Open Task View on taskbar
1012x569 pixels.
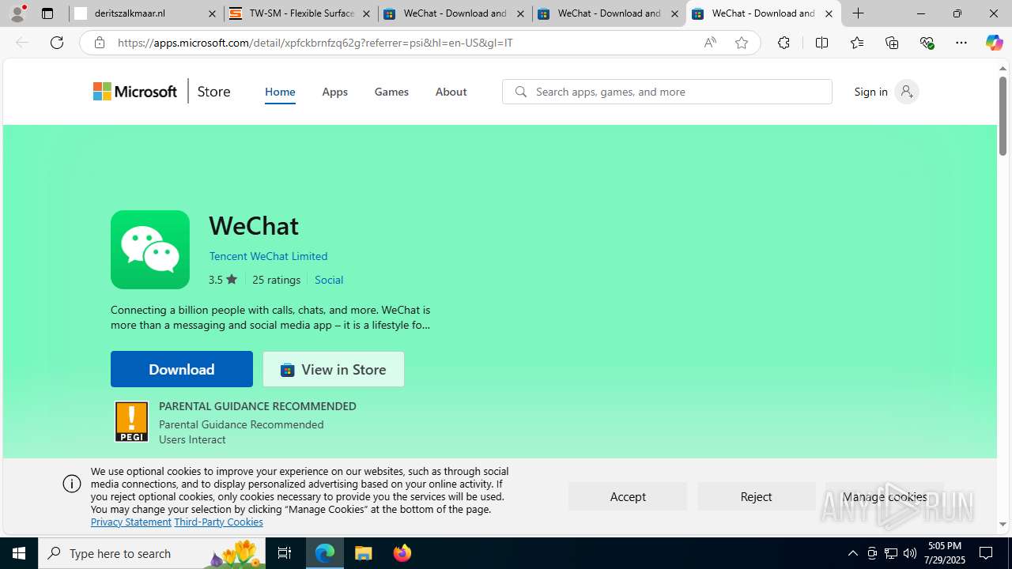285,553
